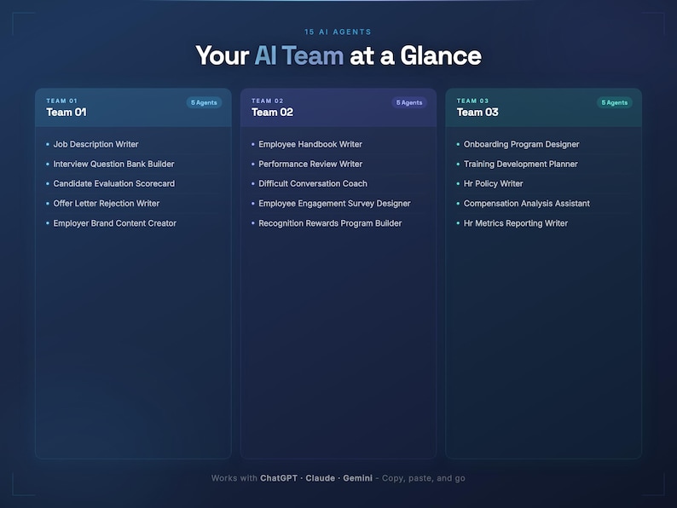
Task: Pick 'Employee Engagement Survey Designer' item
Action: 334,204
